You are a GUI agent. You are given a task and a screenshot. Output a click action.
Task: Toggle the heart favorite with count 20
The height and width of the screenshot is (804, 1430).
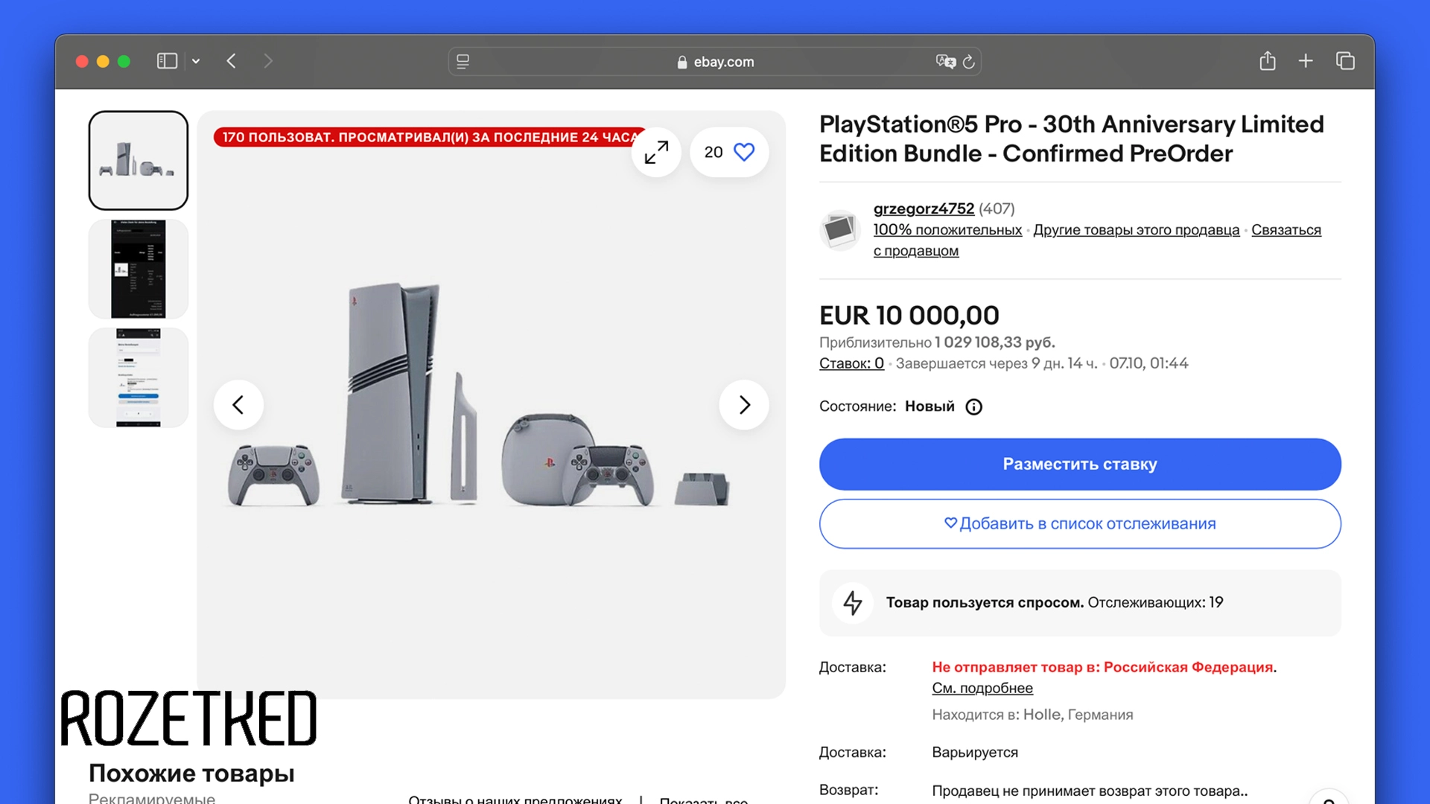(x=729, y=152)
